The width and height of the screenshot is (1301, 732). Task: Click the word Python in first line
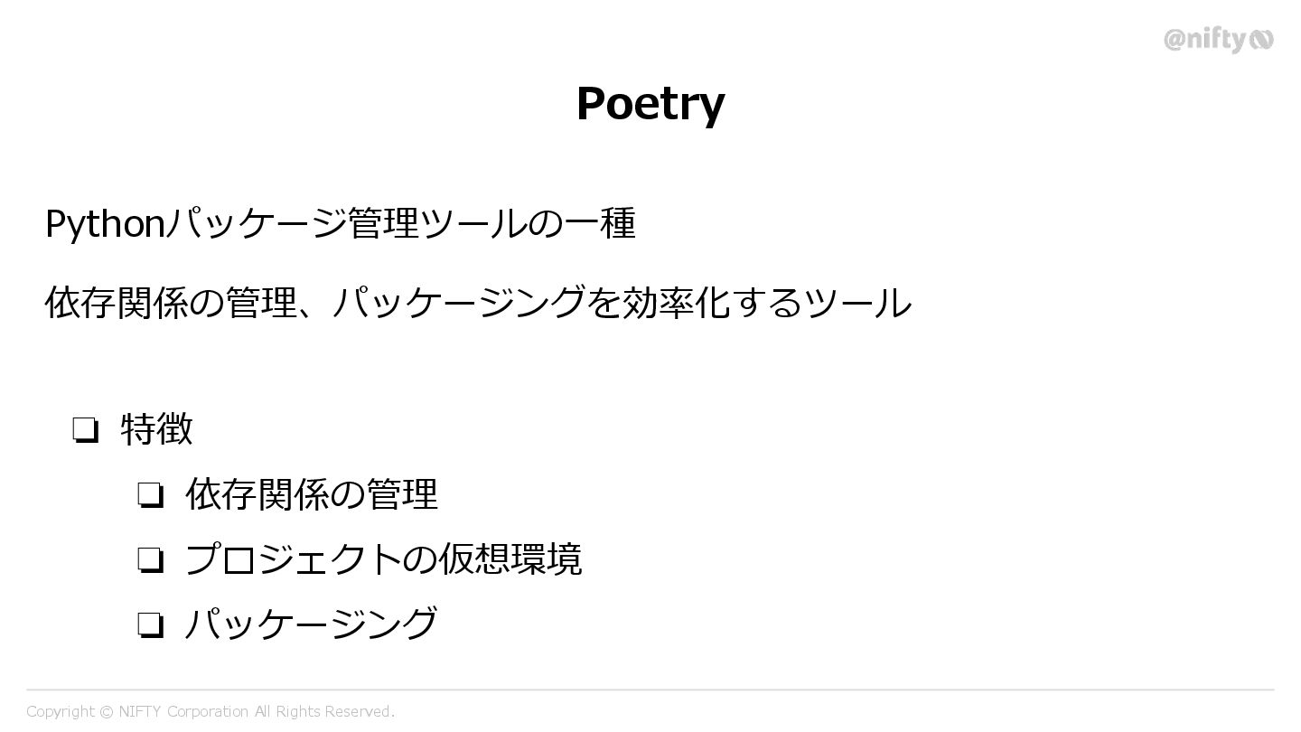click(x=105, y=223)
